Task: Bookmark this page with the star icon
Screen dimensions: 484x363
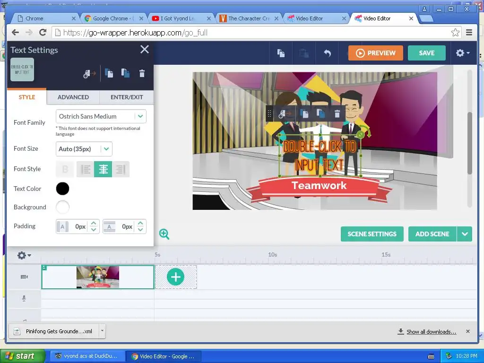Action: (455, 33)
